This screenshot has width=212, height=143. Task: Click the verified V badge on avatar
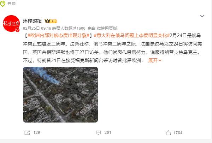17,30
